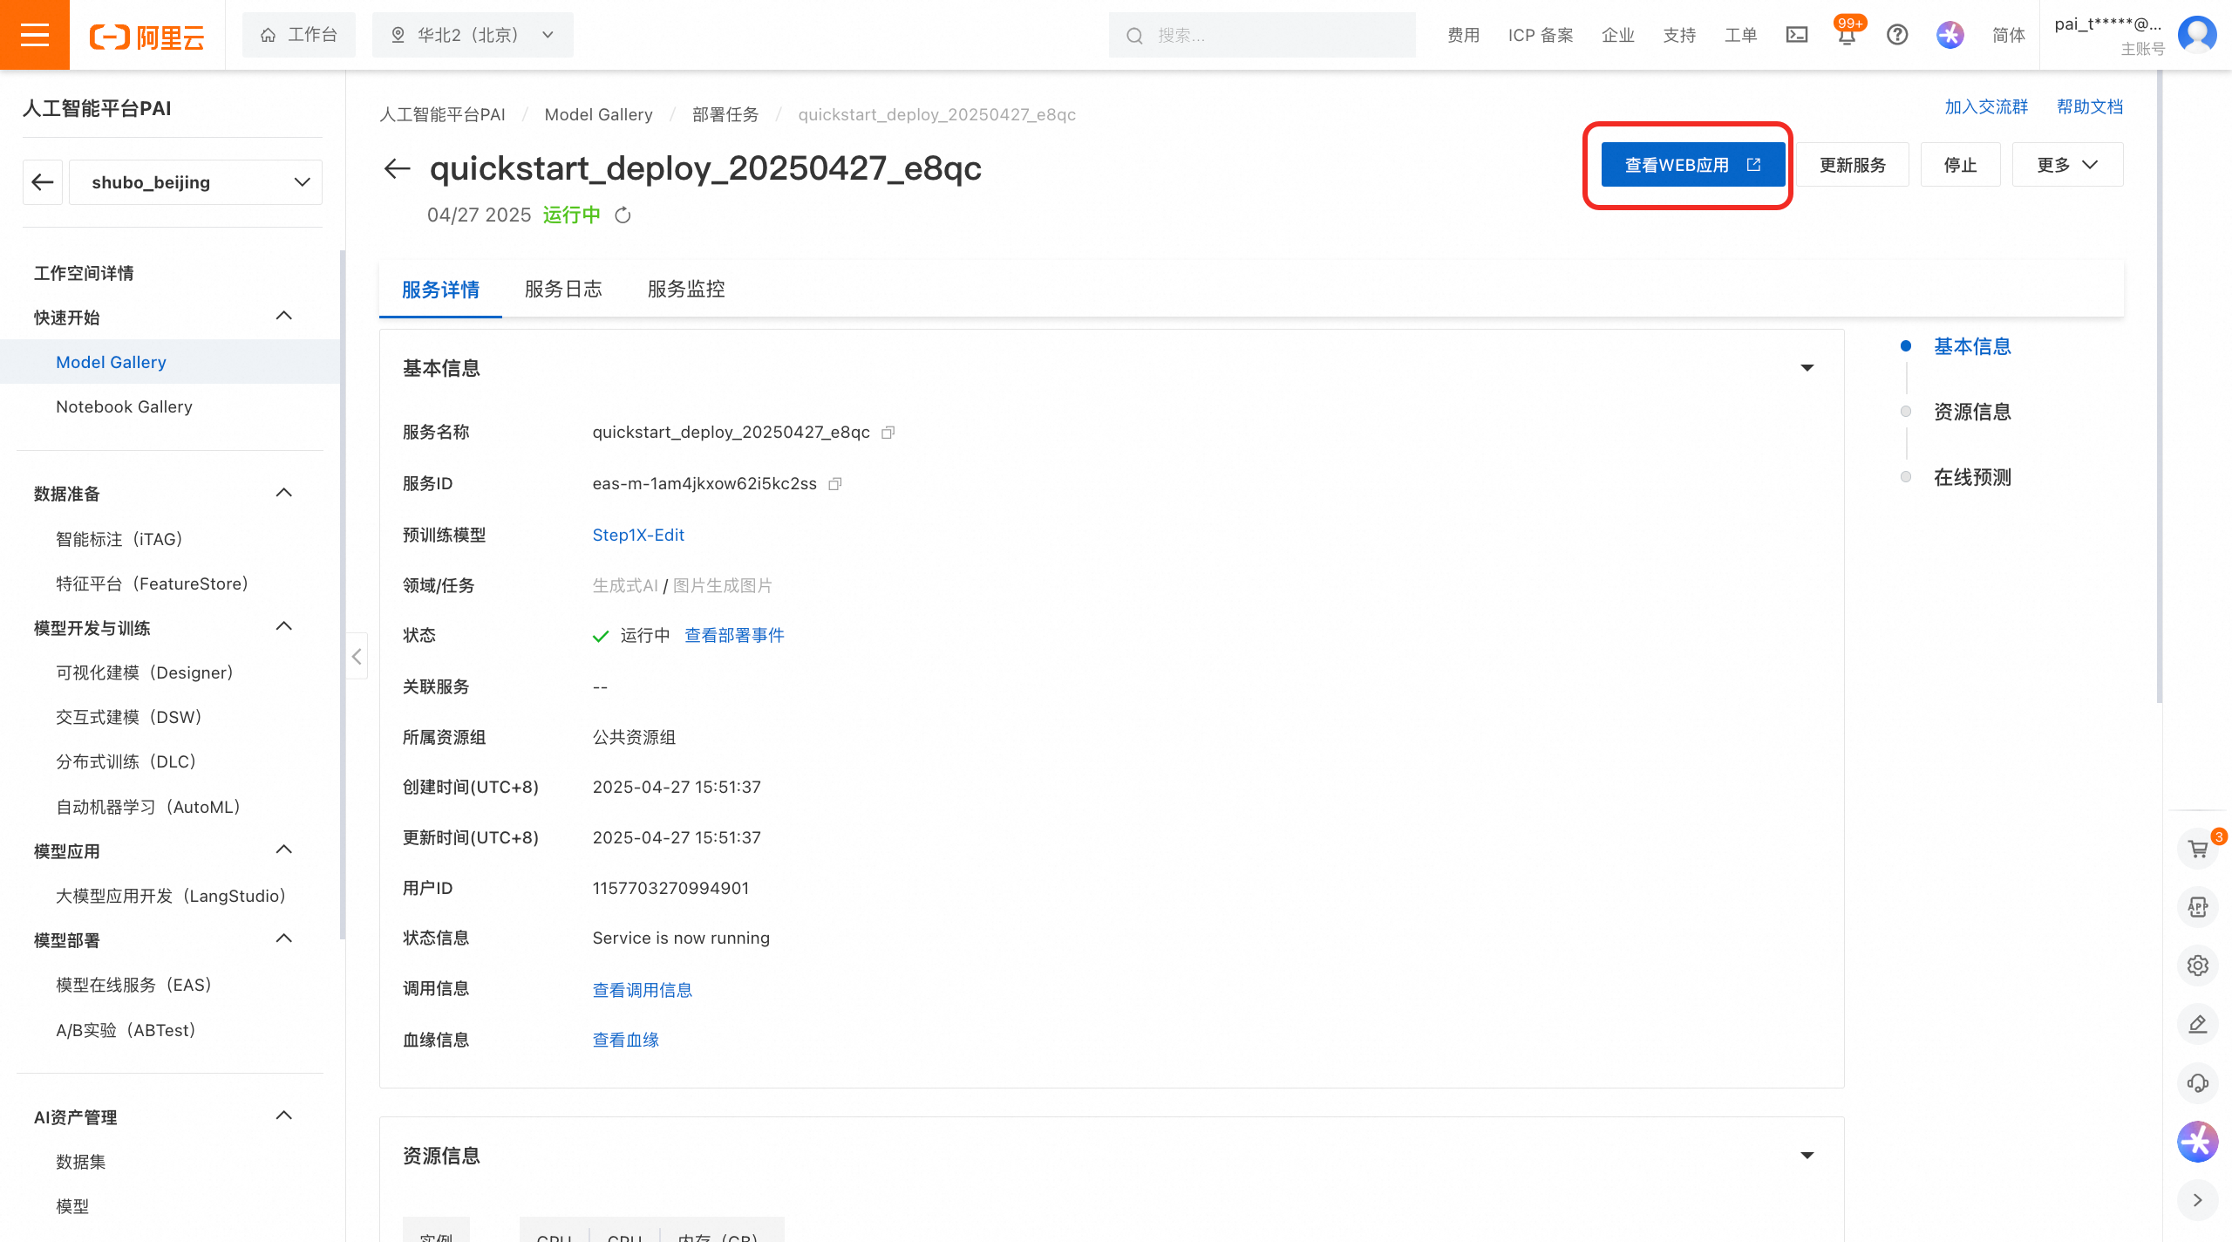Click the edit pencil icon in right toolbar
Image resolution: width=2232 pixels, height=1242 pixels.
[x=2198, y=1024]
